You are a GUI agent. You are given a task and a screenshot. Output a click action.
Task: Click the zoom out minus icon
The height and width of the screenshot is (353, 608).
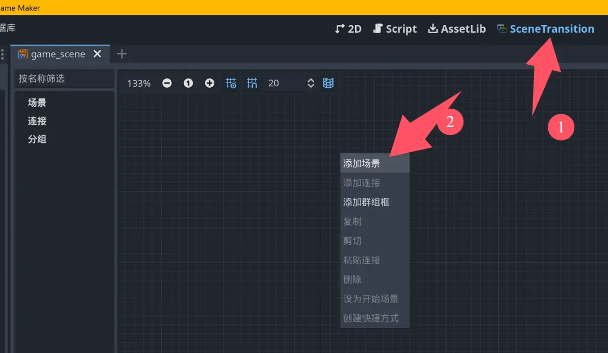click(167, 83)
